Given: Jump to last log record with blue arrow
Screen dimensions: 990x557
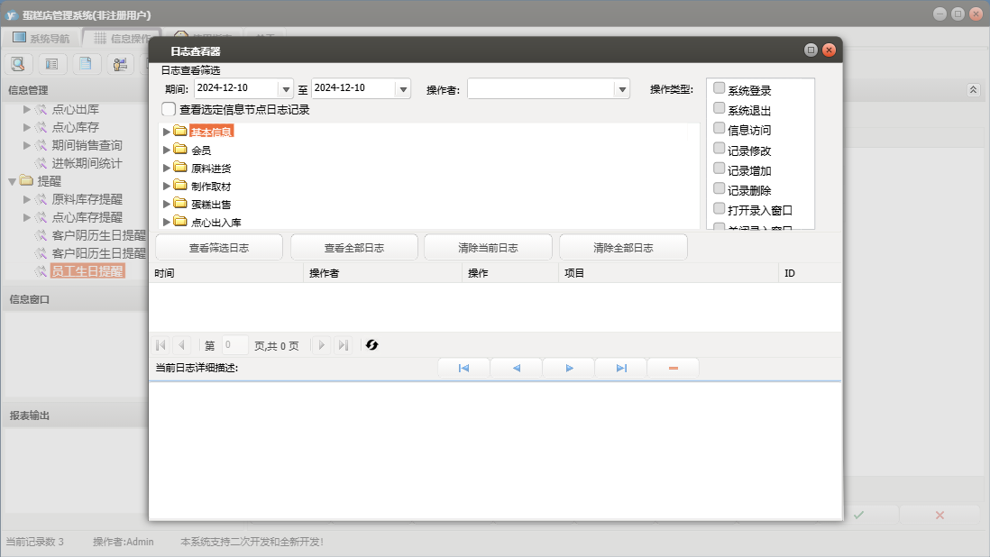Looking at the screenshot, I should coord(621,369).
